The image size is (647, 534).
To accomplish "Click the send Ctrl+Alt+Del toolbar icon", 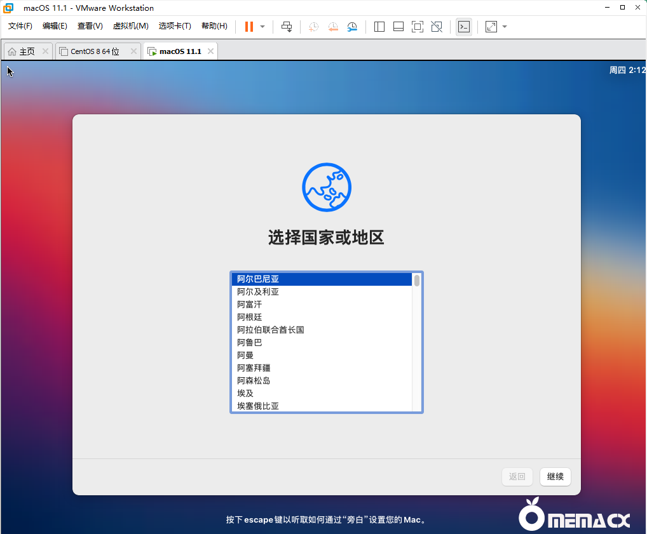I will (287, 27).
